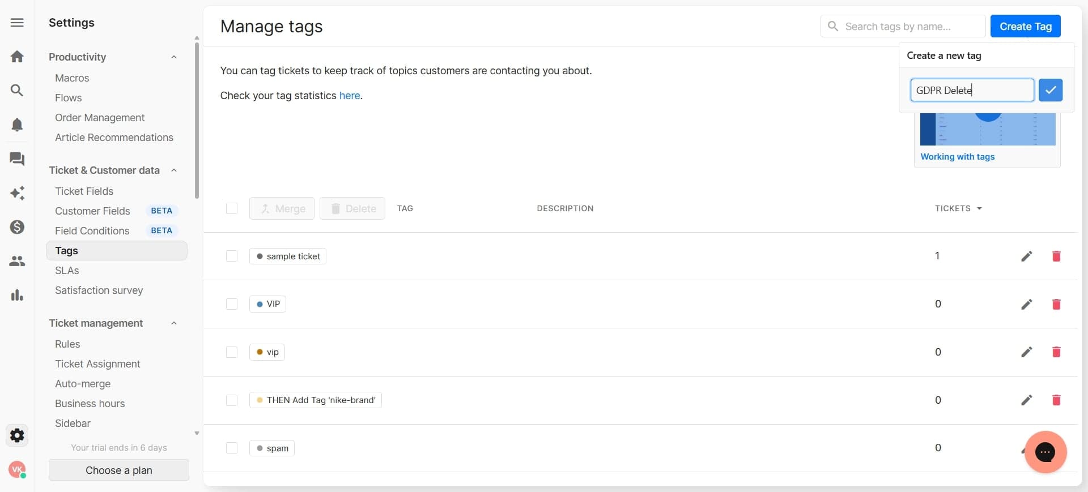Click the Choose a plan button
This screenshot has width=1088, height=492.
click(119, 470)
